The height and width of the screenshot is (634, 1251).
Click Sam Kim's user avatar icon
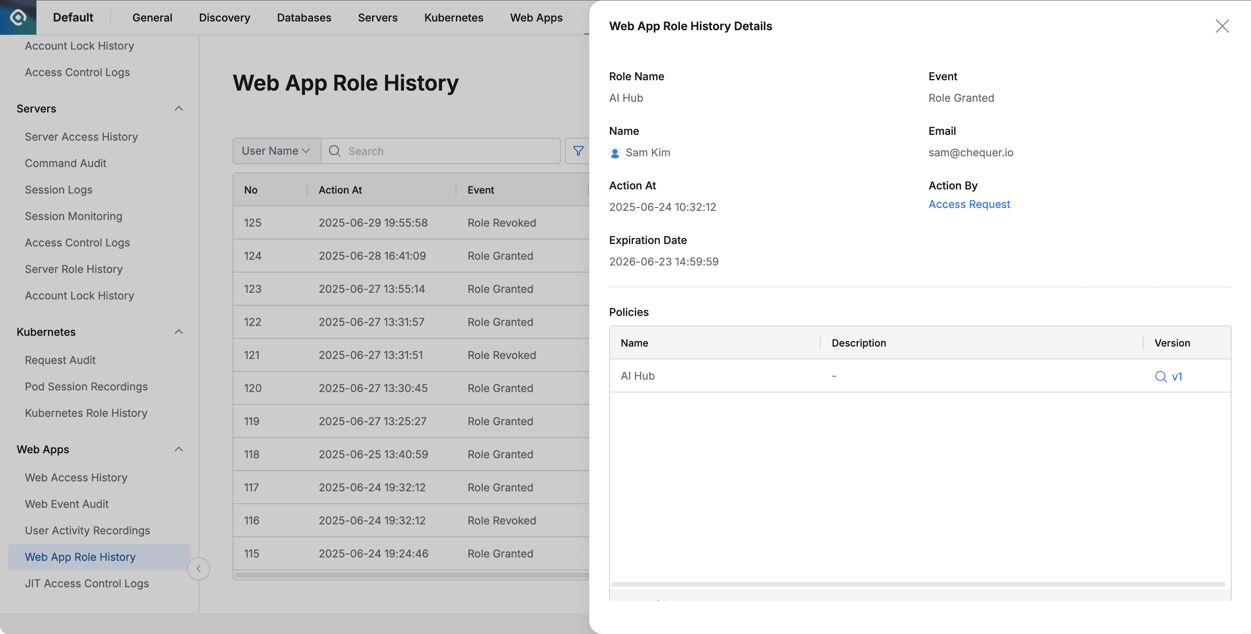coord(615,153)
